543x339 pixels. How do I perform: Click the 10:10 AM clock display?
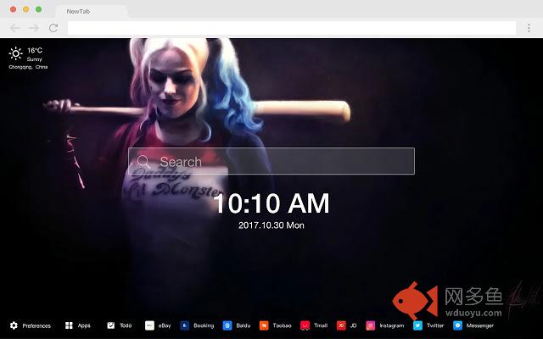coord(271,204)
